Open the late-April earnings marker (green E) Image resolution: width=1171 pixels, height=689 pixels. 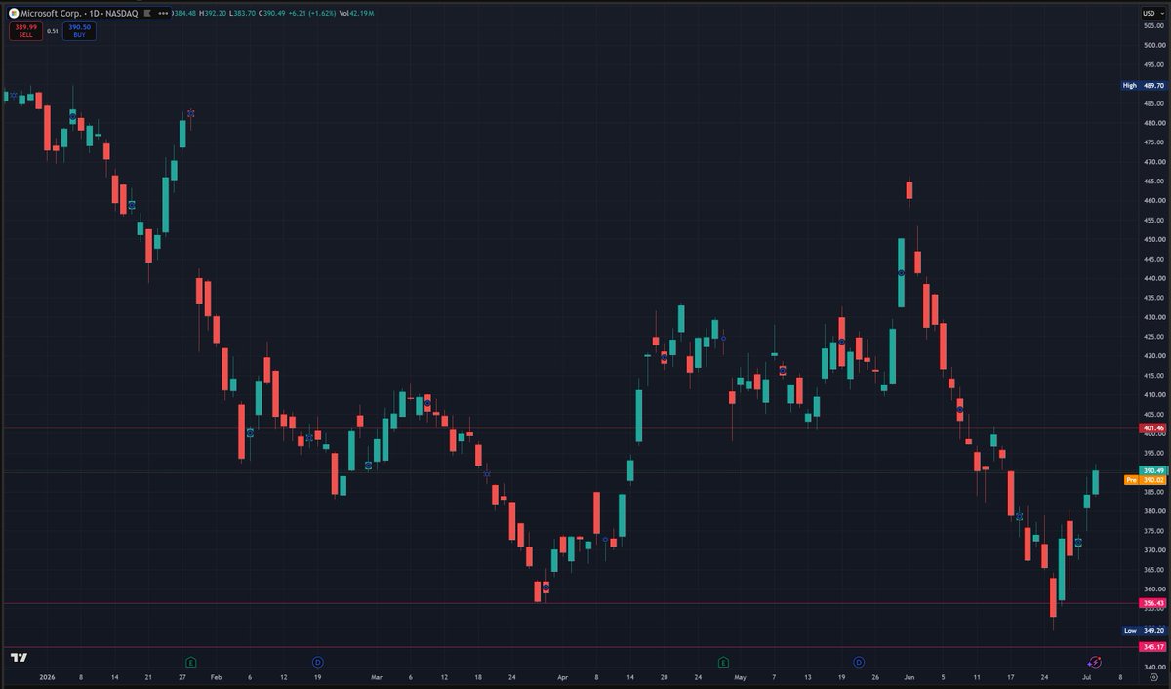(x=723, y=662)
